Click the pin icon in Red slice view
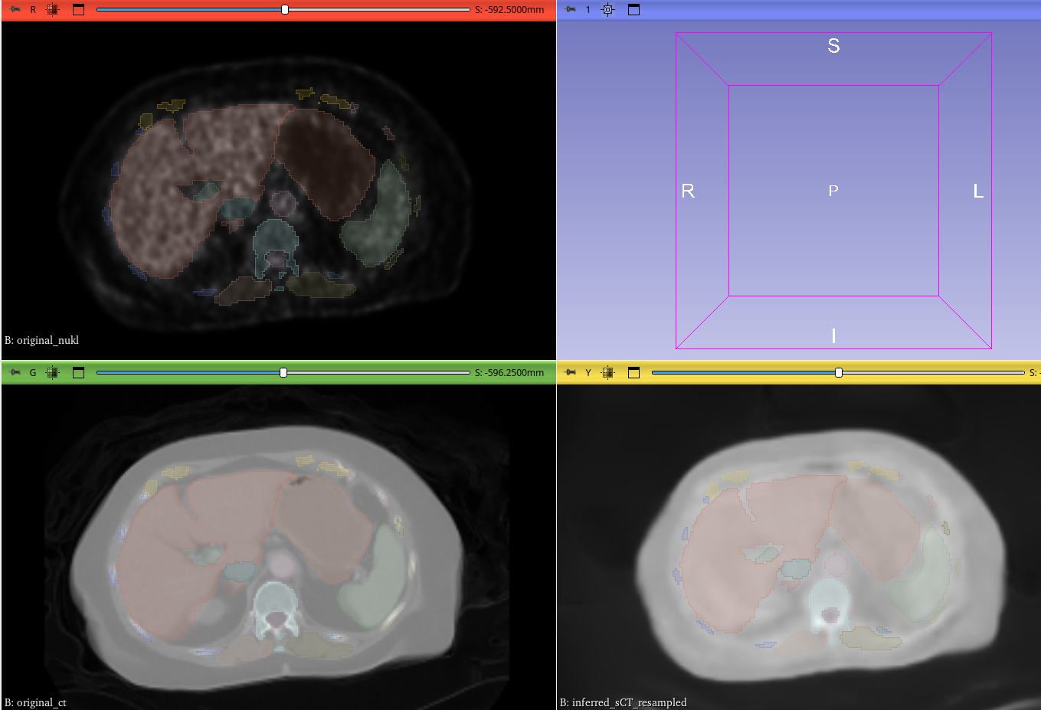 pos(15,10)
